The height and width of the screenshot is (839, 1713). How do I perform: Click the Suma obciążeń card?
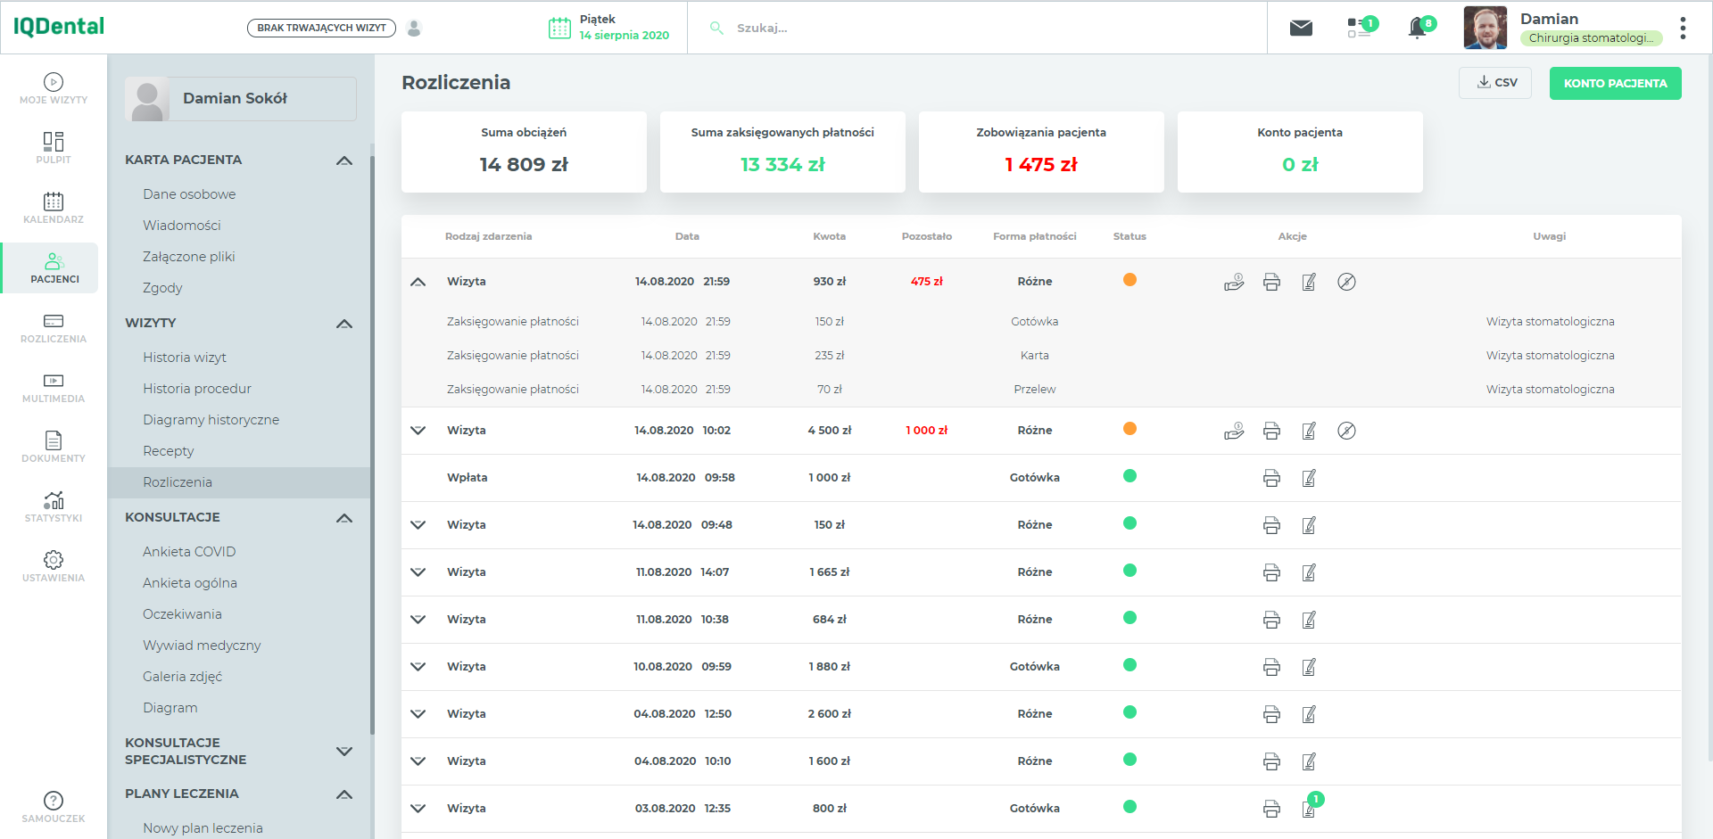click(x=524, y=152)
